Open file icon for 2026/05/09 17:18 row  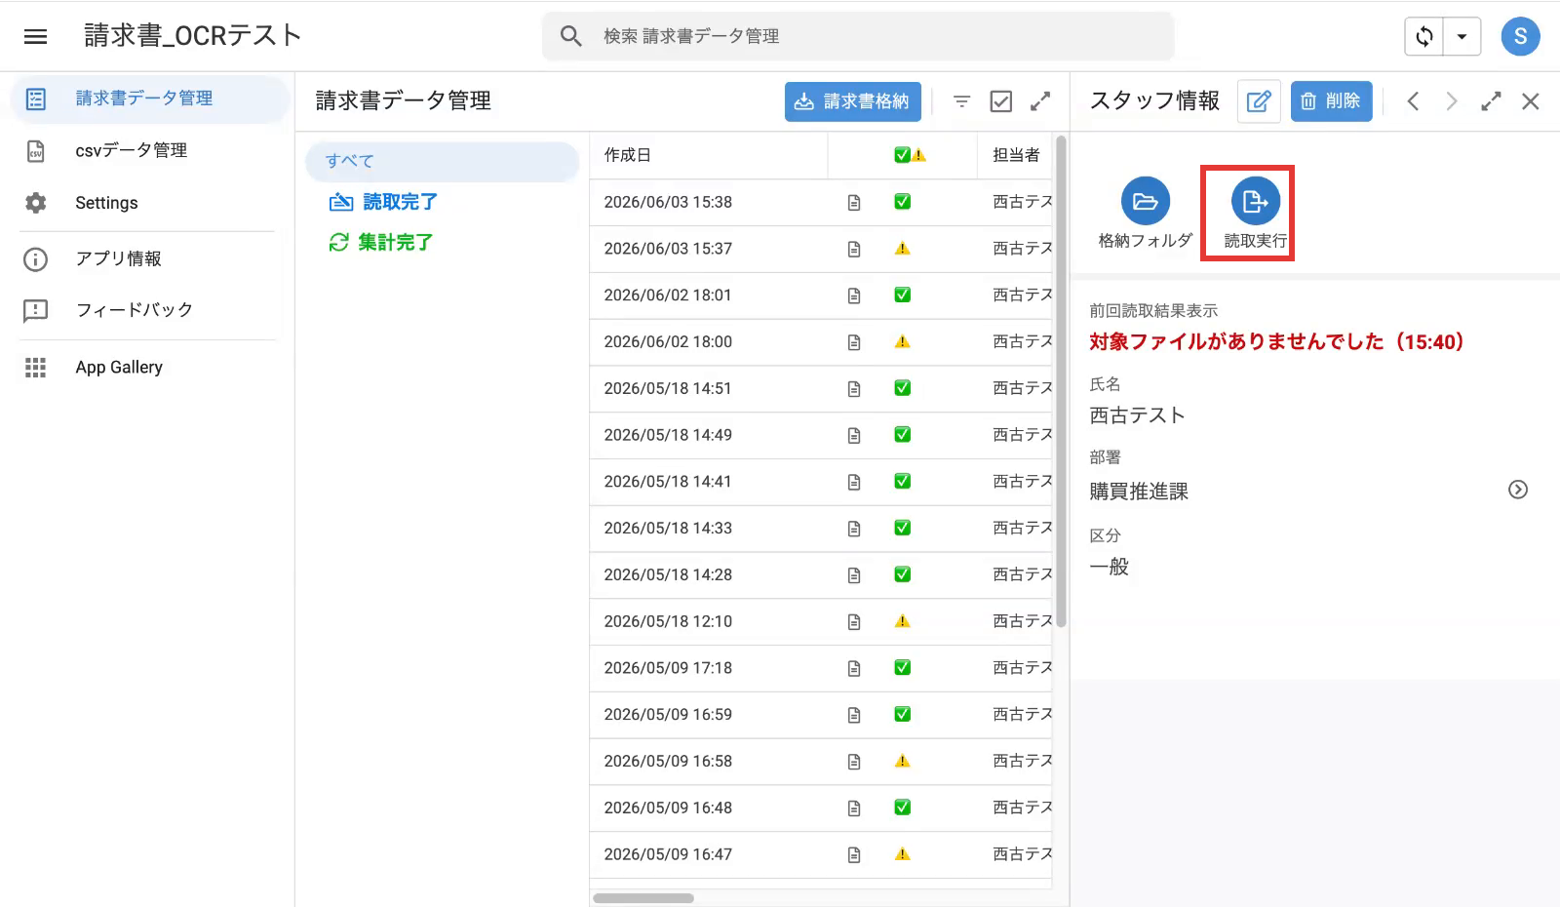[x=854, y=668]
